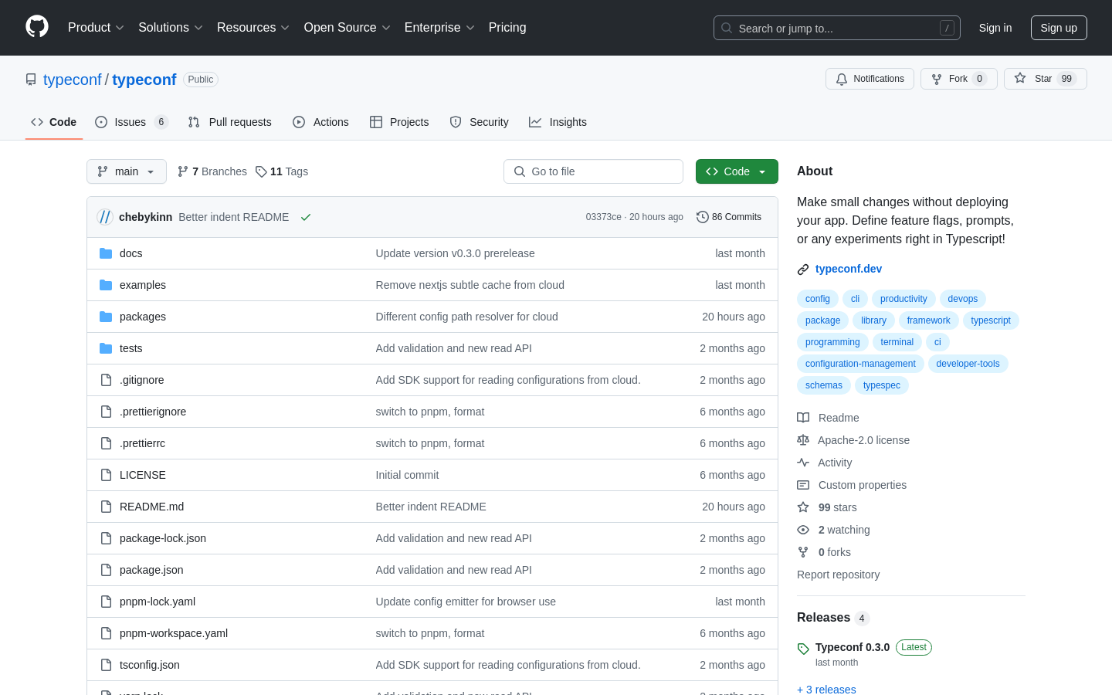
Task: Click the chebykinn avatar icon
Action: (x=105, y=217)
